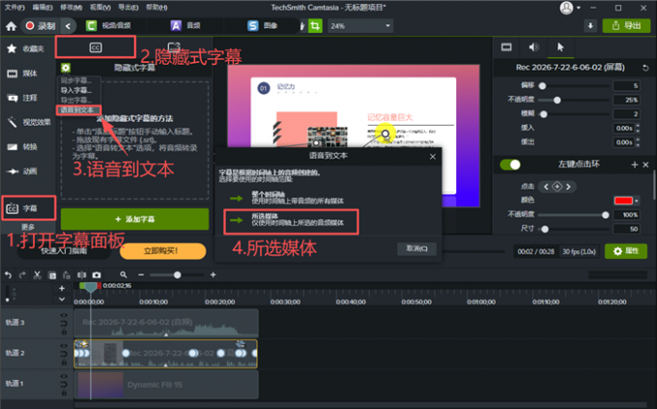Choose 语音到文本 from the gear menu
Viewport: 657px width, 409px height.
[76, 110]
